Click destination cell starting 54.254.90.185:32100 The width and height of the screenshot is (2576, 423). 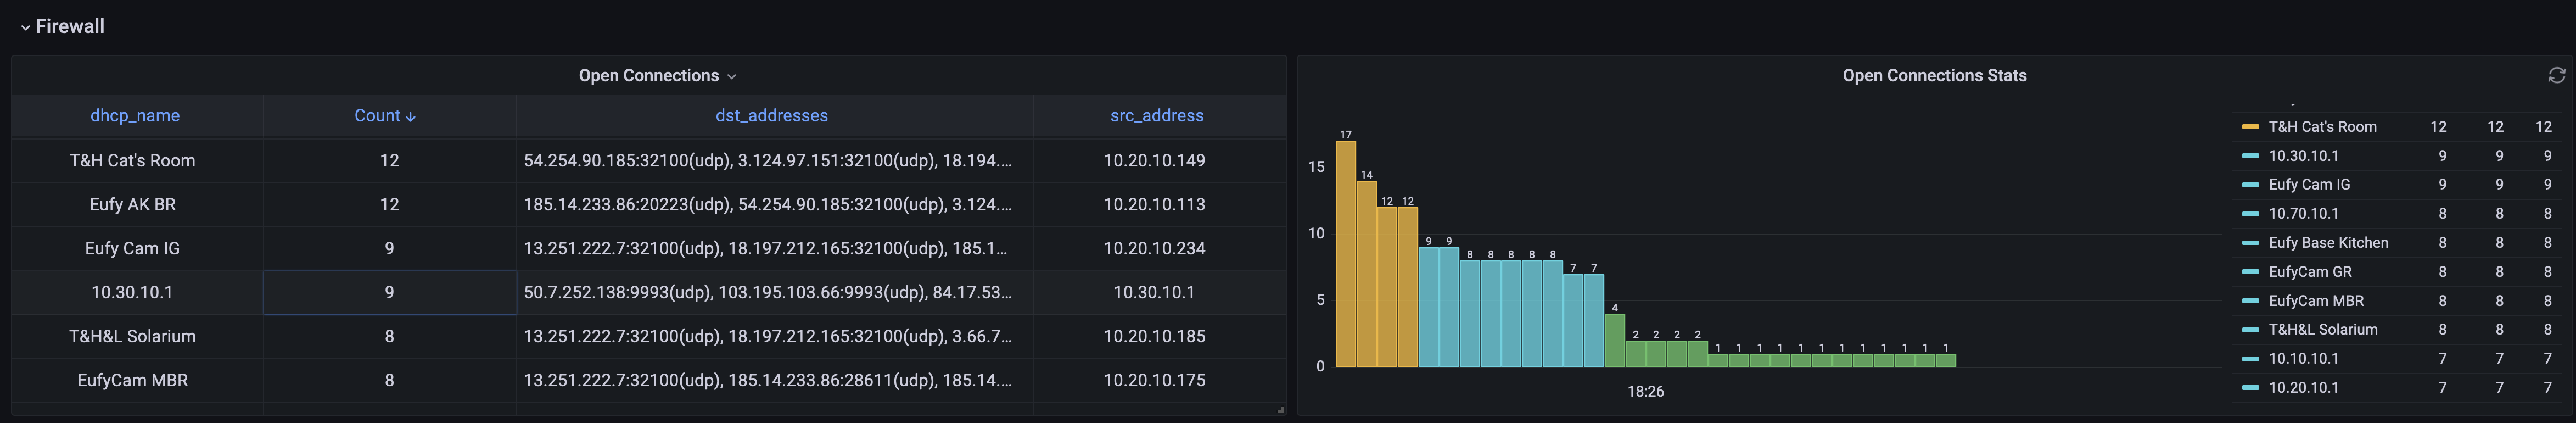(774, 160)
